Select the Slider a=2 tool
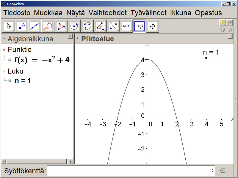Image resolution: width=238 pixels, height=178 pixels. pyautogui.click(x=140, y=26)
